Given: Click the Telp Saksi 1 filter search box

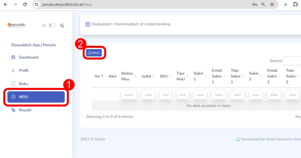Looking at the screenshot, I should click(237, 95).
